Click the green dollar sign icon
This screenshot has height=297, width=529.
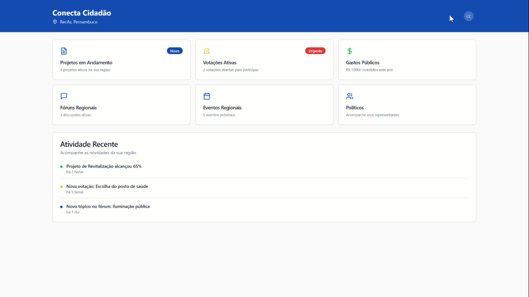click(x=350, y=51)
